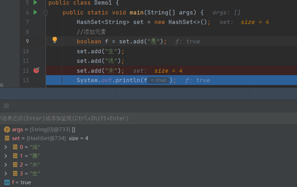Select the f = true variable row
The image size is (297, 187).
[x=21, y=182]
